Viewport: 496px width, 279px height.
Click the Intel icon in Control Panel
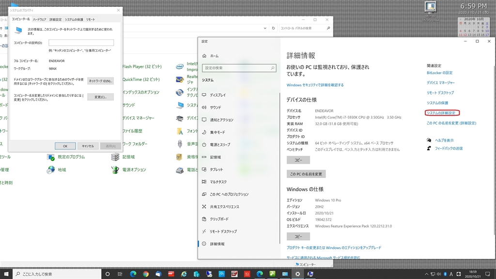[180, 67]
